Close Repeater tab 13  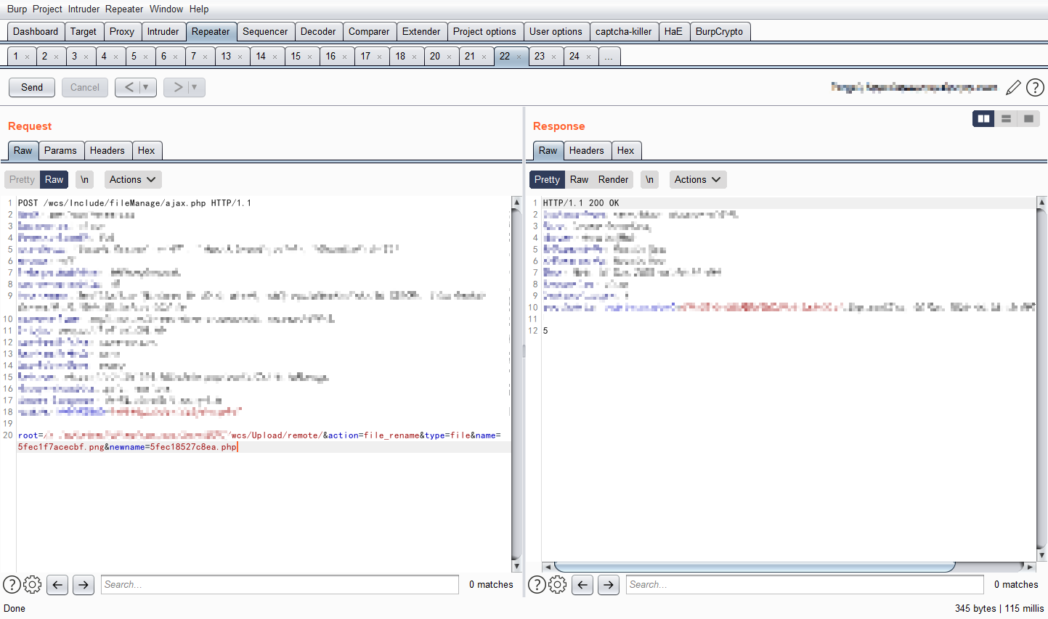point(240,57)
